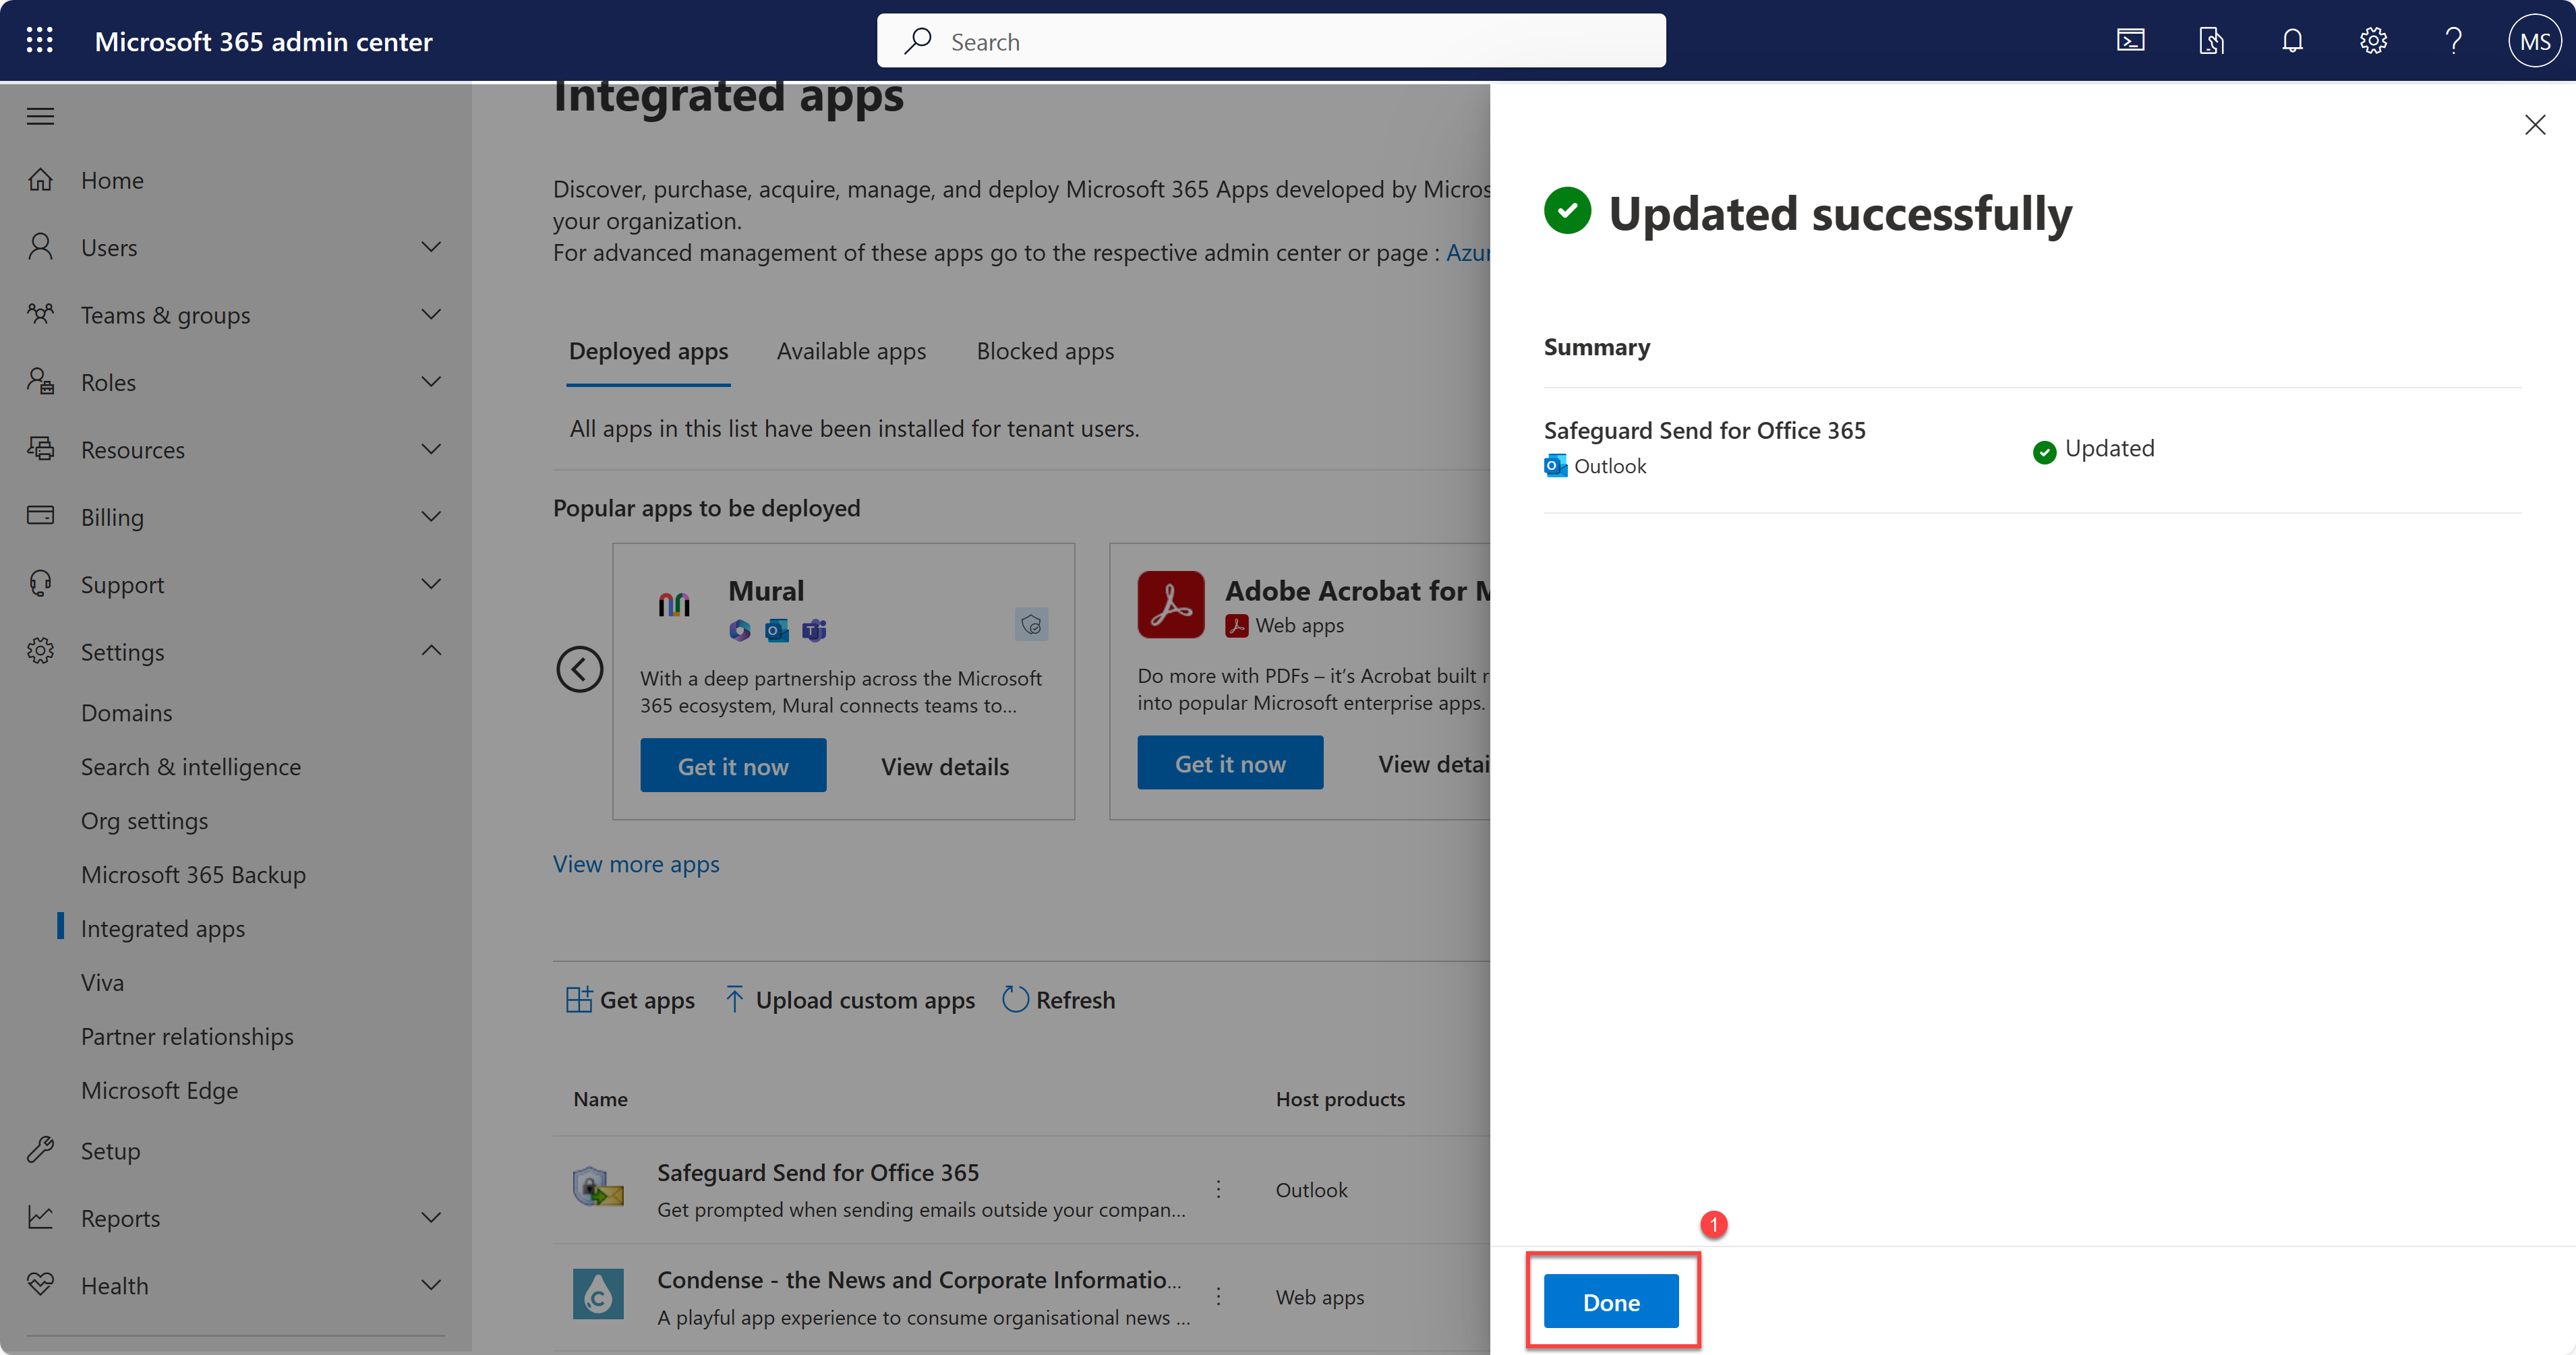The height and width of the screenshot is (1355, 2576).
Task: Click Upload custom apps
Action: [x=849, y=1000]
